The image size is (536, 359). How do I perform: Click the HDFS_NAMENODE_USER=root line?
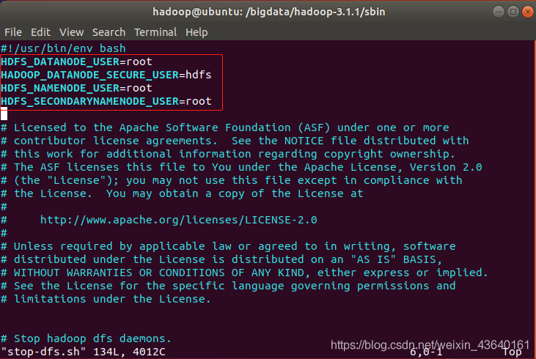point(76,88)
